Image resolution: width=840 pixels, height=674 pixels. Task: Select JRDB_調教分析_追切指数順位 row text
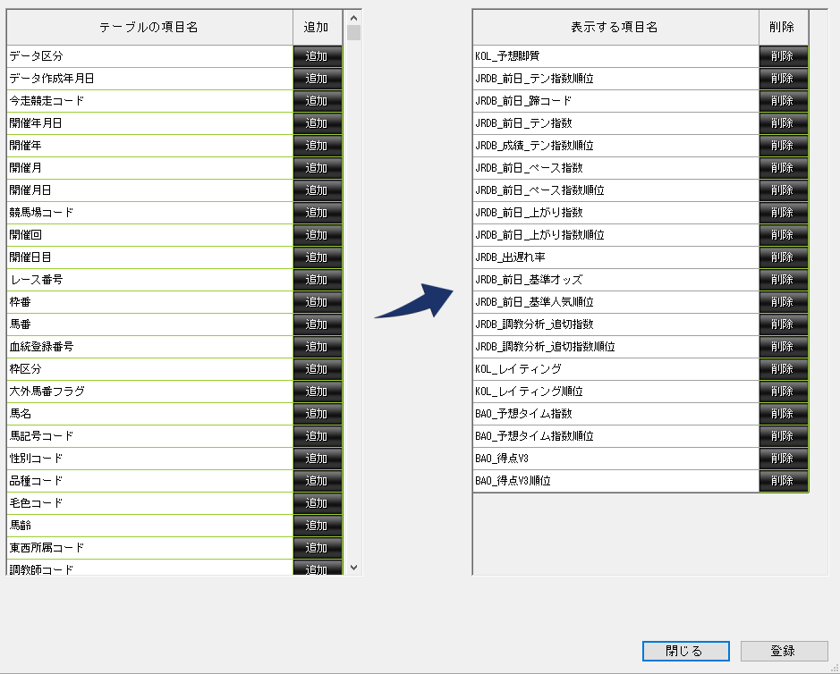coord(545,347)
